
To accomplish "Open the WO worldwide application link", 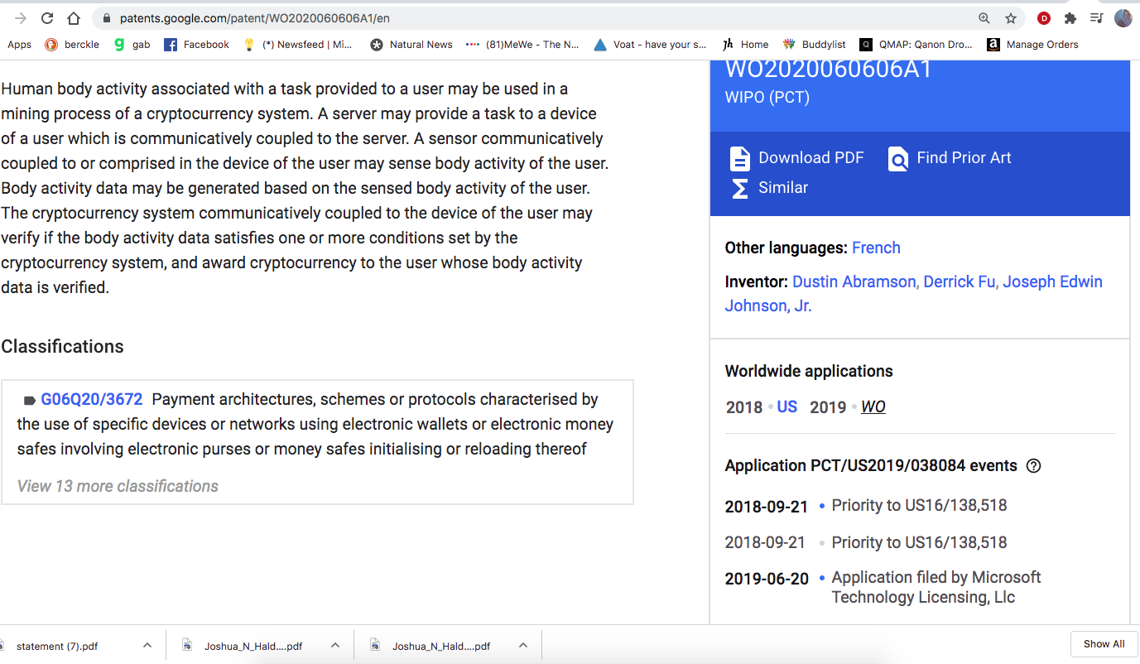I will click(x=873, y=407).
